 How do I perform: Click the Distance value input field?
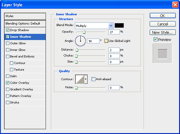point(114,50)
